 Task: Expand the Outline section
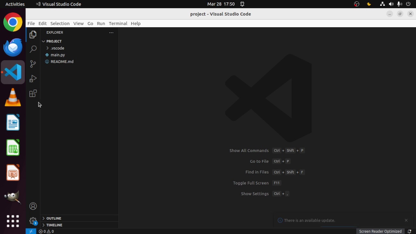[x=54, y=218]
